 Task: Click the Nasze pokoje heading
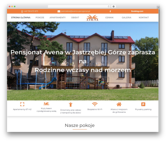click(80, 125)
